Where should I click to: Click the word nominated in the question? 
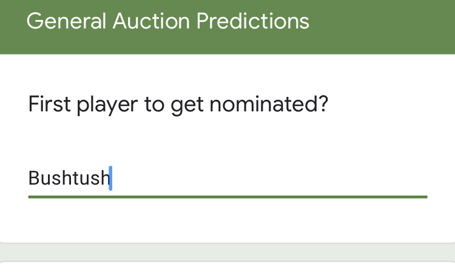pyautogui.click(x=264, y=105)
